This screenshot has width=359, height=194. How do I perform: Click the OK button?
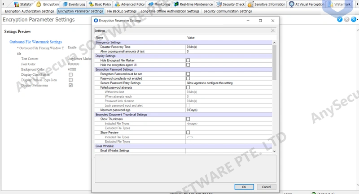[244, 187]
